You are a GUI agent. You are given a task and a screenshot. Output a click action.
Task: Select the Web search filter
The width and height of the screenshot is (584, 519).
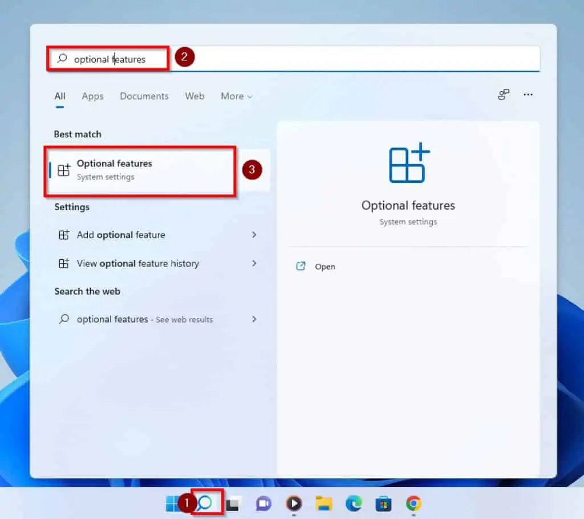pyautogui.click(x=194, y=96)
